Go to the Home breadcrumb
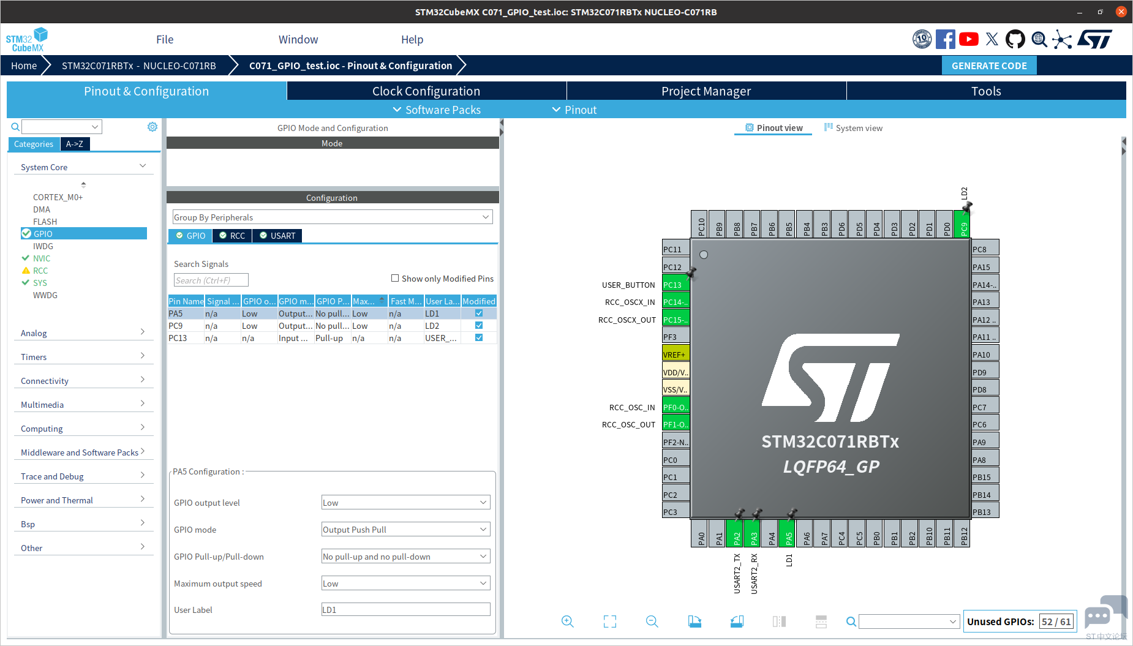This screenshot has width=1133, height=646. (24, 66)
